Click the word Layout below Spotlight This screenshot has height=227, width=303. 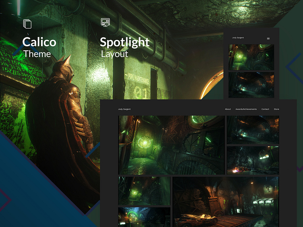coord(114,54)
